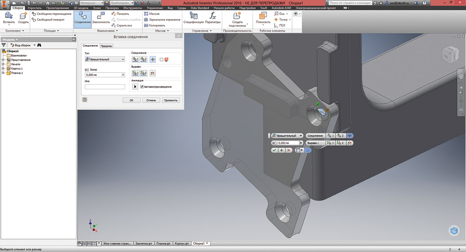The image size is (466, 252).
Task: Click the Копировать ribbon tool
Action: point(155,25)
